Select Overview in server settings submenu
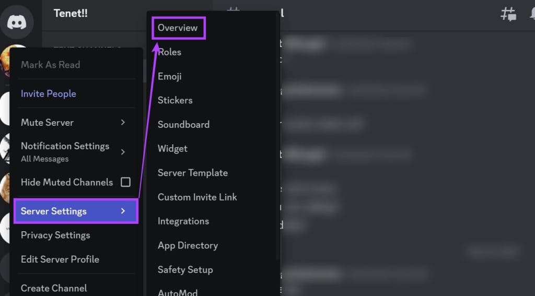The image size is (535, 296). pos(178,28)
